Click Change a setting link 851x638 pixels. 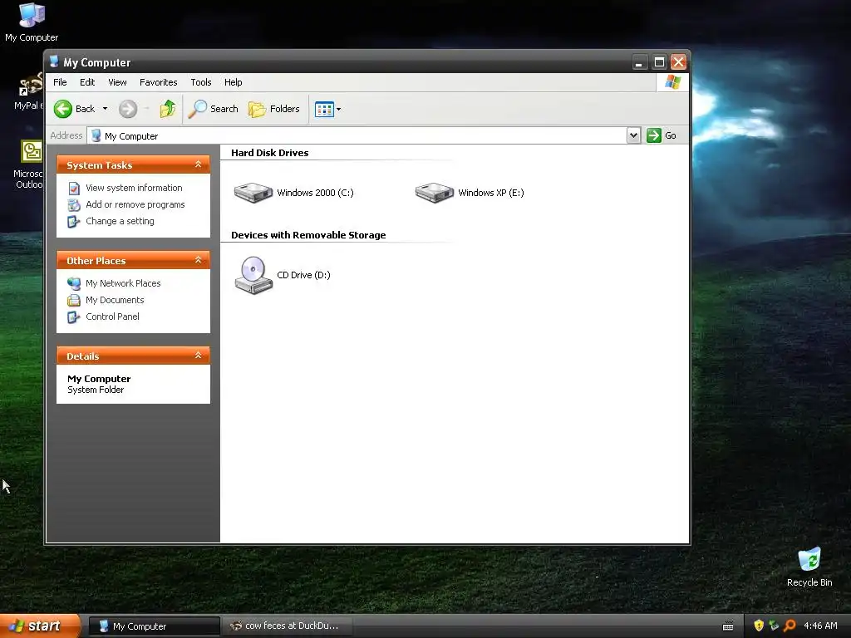coord(120,221)
